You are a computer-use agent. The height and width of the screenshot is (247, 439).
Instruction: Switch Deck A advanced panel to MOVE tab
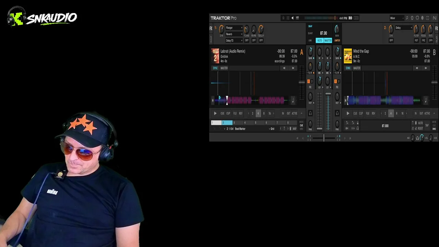(x=301, y=122)
